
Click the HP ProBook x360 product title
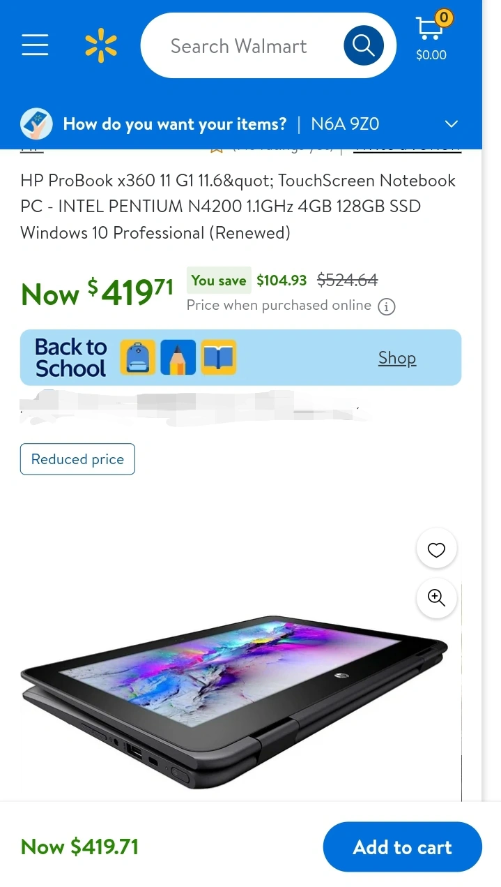(x=238, y=207)
